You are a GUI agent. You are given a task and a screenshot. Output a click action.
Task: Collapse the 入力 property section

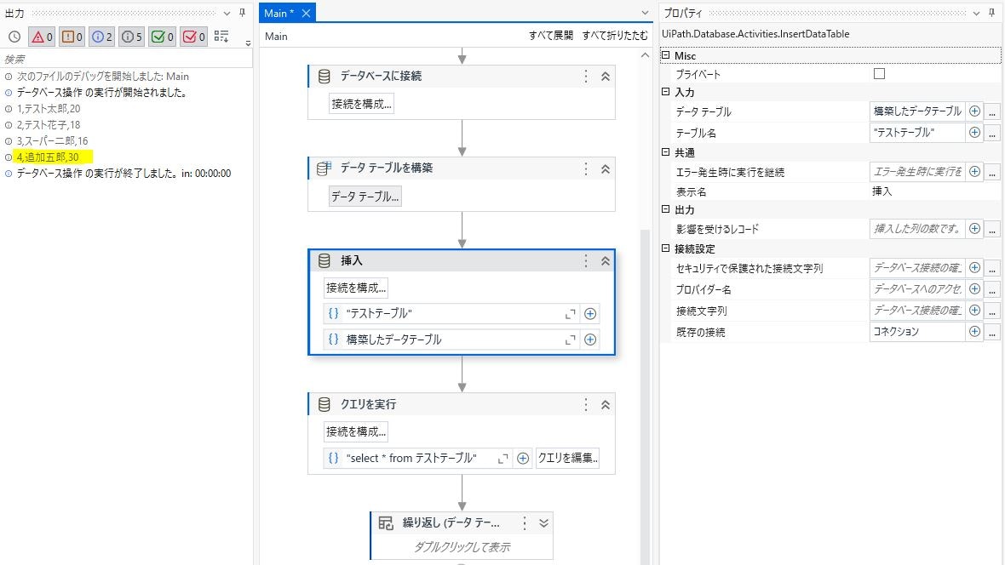tap(665, 92)
